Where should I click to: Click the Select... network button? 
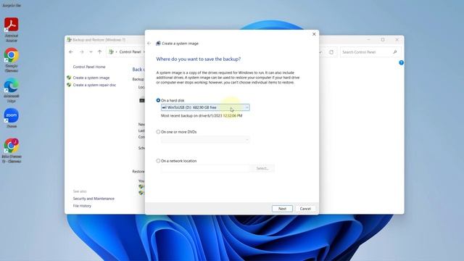(x=262, y=168)
